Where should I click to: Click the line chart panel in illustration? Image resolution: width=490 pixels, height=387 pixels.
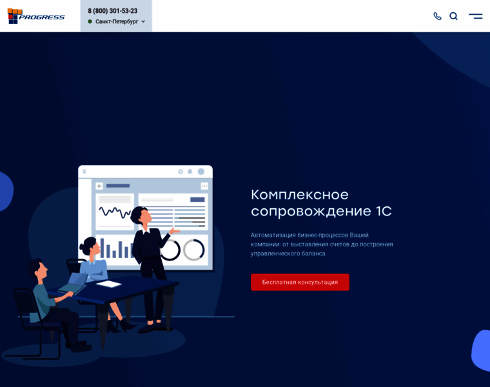coord(115,212)
